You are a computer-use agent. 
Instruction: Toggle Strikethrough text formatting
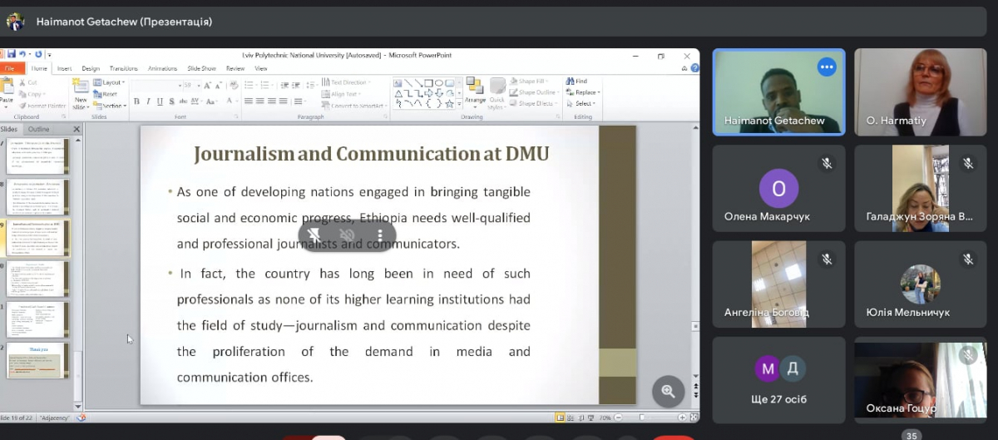pyautogui.click(x=184, y=101)
